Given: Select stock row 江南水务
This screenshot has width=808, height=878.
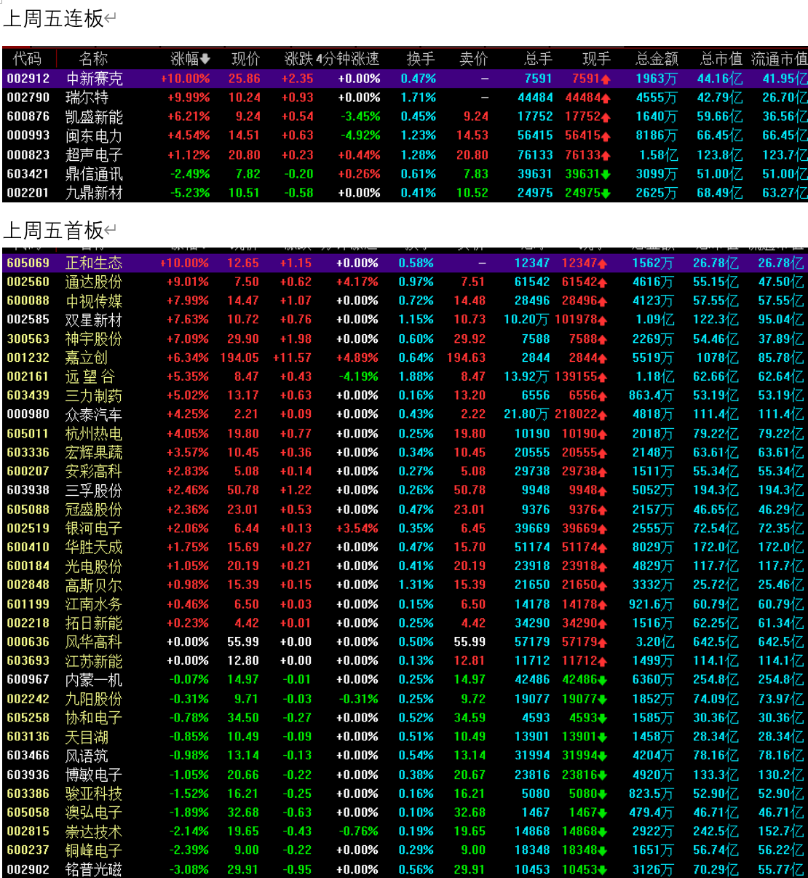Looking at the screenshot, I should pos(405,604).
